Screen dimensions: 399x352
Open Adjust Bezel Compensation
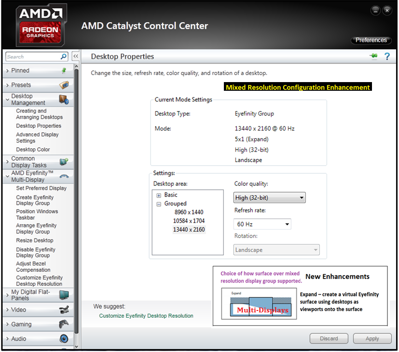point(33,267)
